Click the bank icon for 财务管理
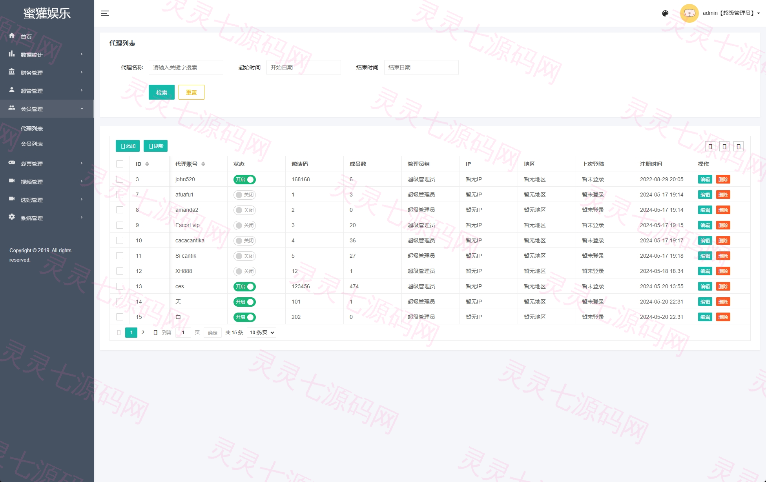The image size is (766, 482). pyautogui.click(x=12, y=72)
